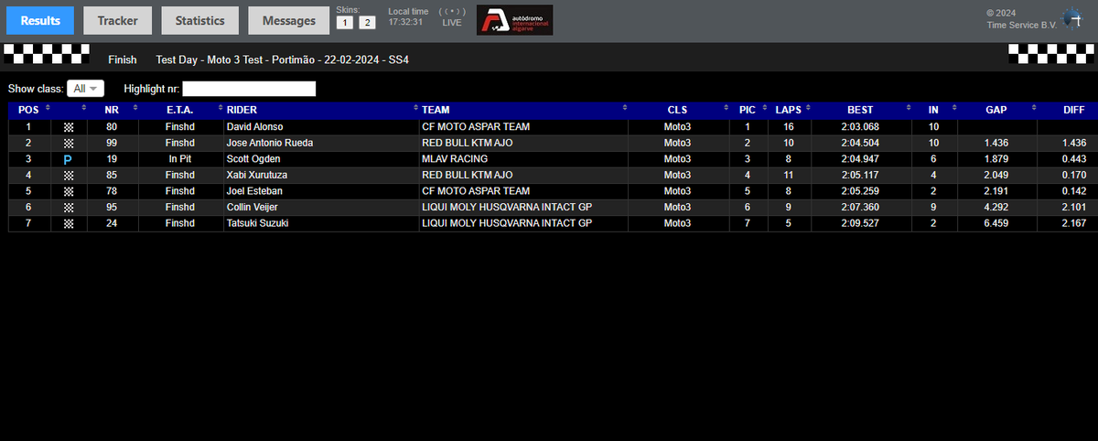The height and width of the screenshot is (441, 1098).
Task: Sort by the IN column header
Action: [x=933, y=110]
